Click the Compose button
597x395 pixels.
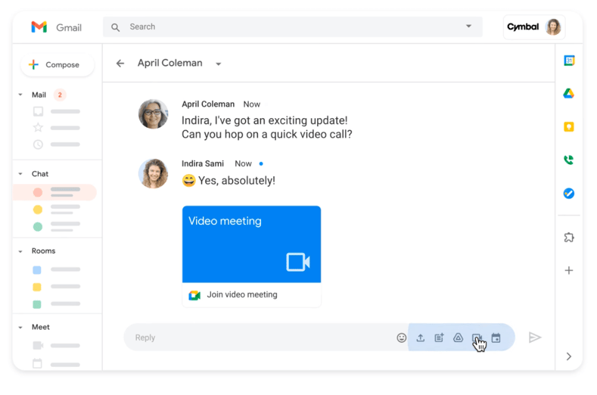[57, 65]
